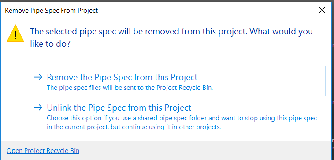Image resolution: width=334 pixels, height=160 pixels.
Task: Click the word Unlink in the second option title
Action: [59, 108]
